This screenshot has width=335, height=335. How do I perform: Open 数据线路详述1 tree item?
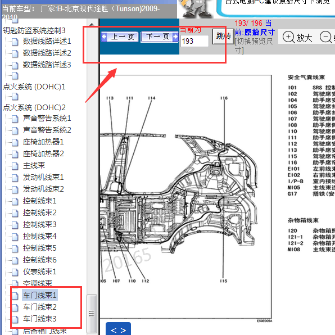pyautogui.click(x=47, y=41)
